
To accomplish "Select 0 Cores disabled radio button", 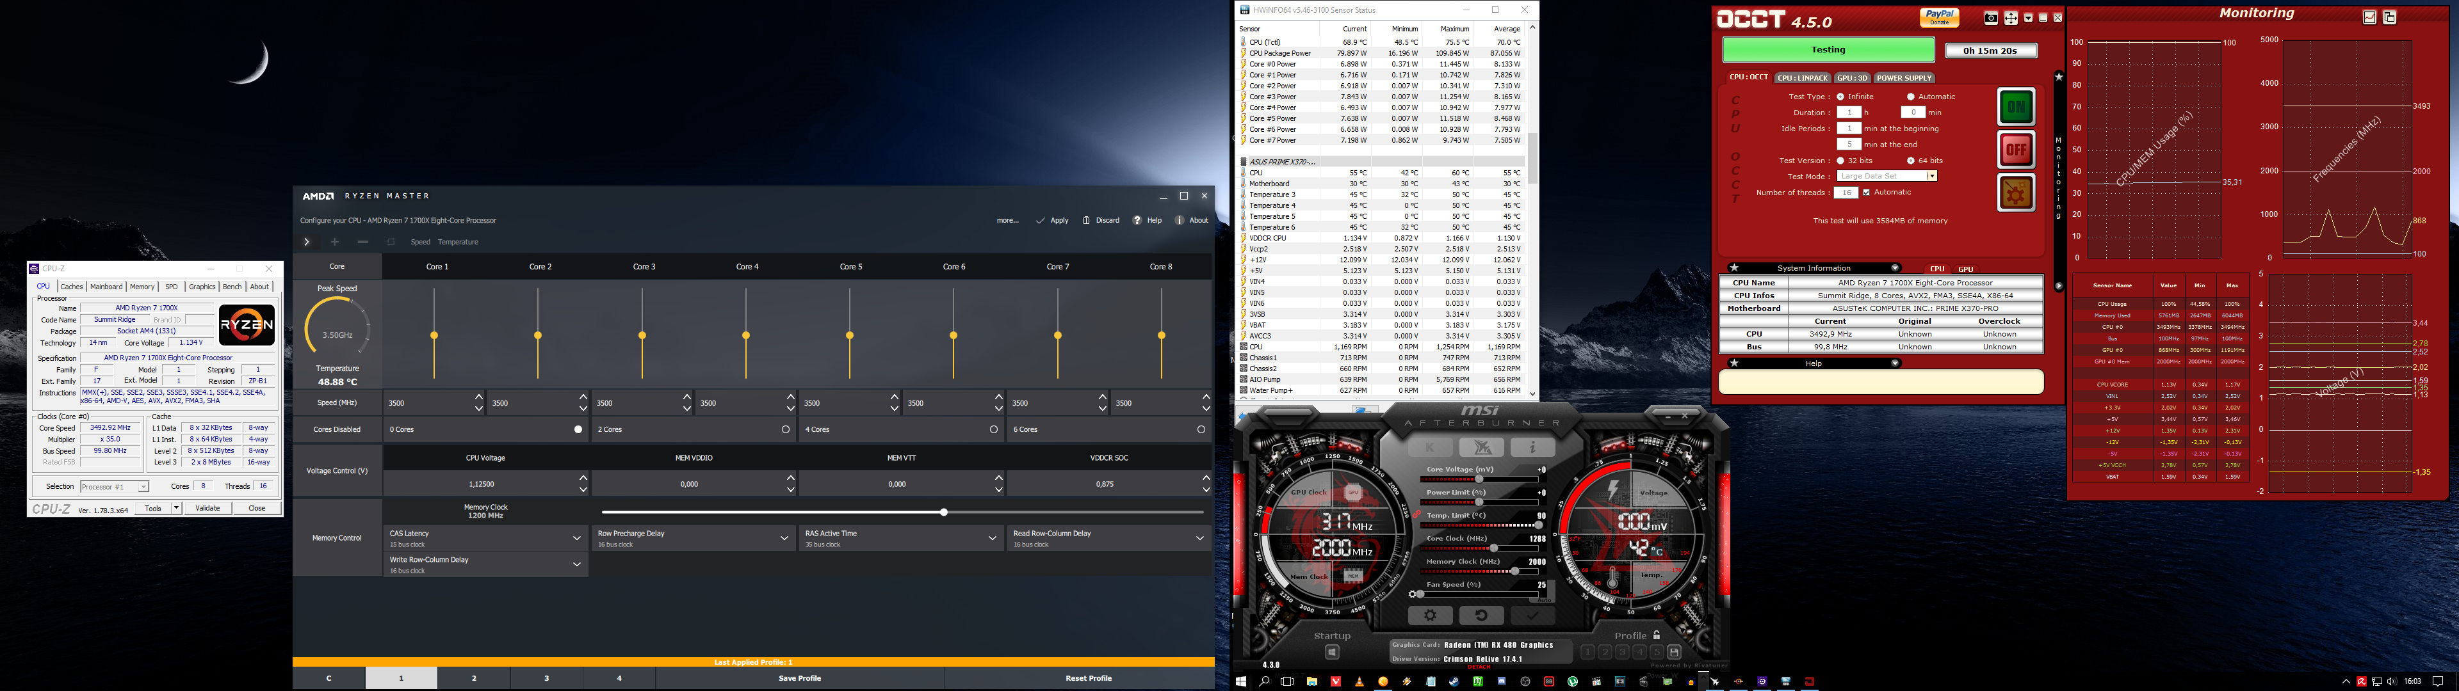I will (578, 429).
